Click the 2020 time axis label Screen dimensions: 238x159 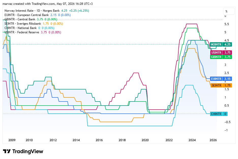click(x=145, y=140)
